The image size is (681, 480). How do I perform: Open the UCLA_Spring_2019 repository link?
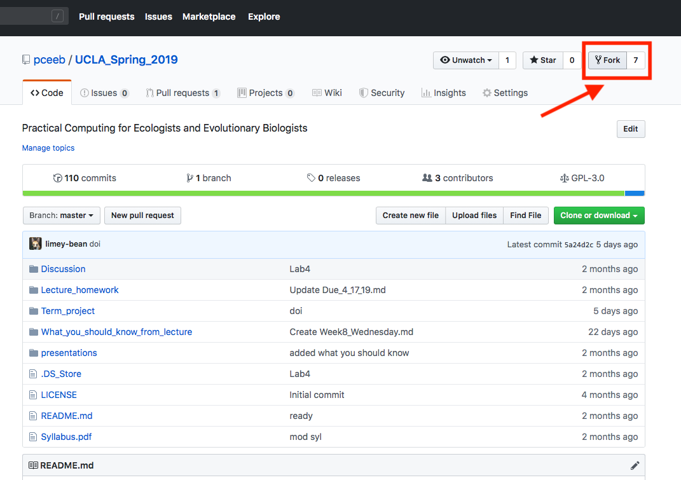click(127, 60)
